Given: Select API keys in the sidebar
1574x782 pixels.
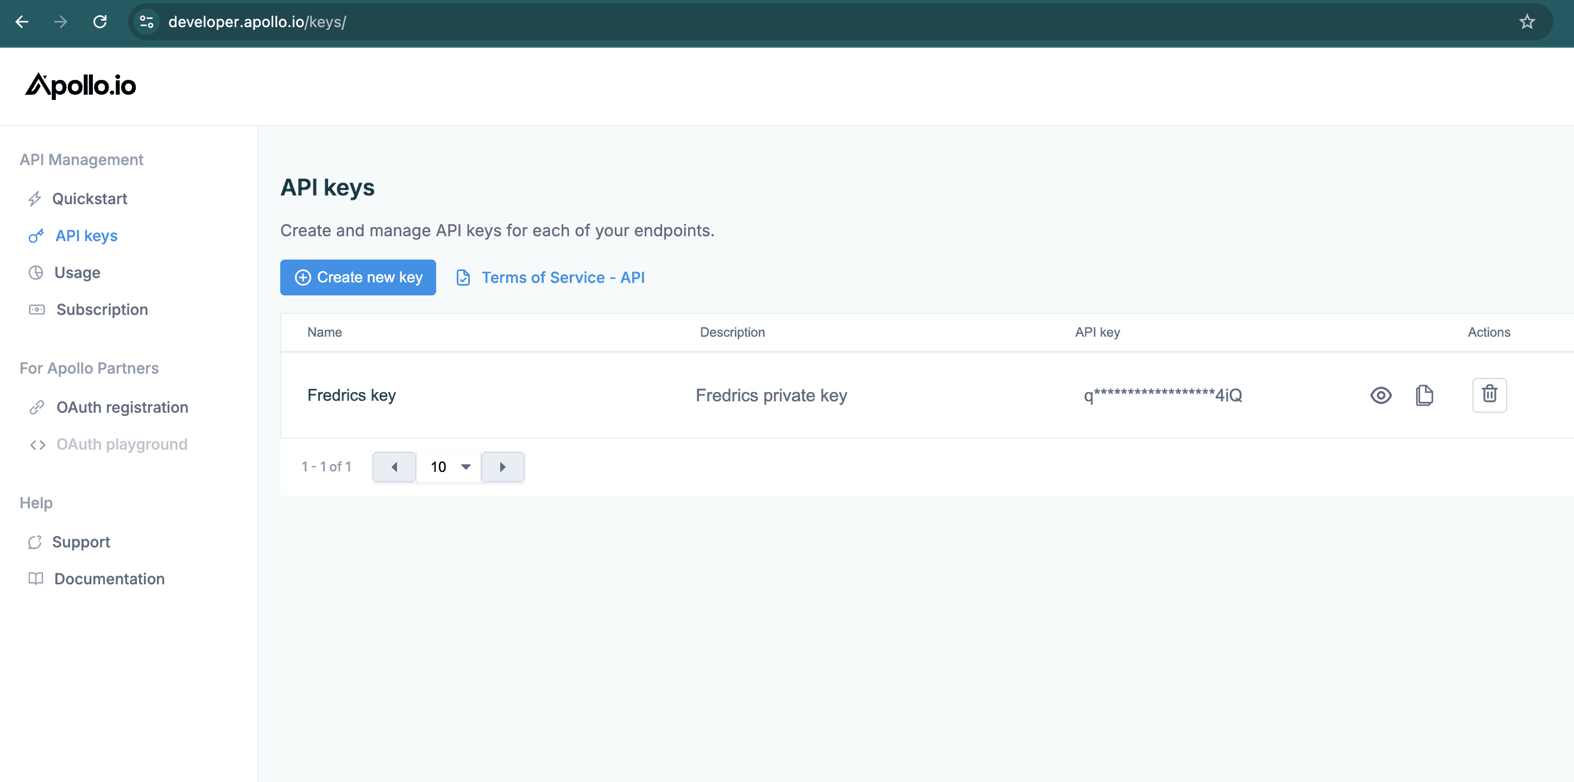Looking at the screenshot, I should pyautogui.click(x=86, y=236).
